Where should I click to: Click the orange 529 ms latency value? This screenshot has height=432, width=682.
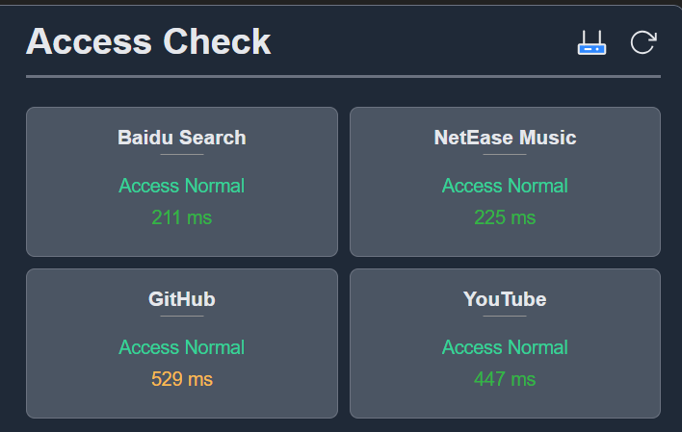[x=182, y=379]
